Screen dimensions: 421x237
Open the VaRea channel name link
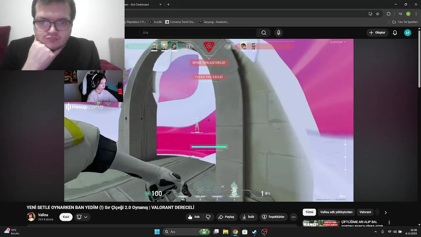point(43,215)
